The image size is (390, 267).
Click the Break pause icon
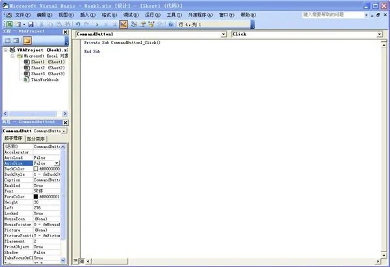(x=106, y=24)
